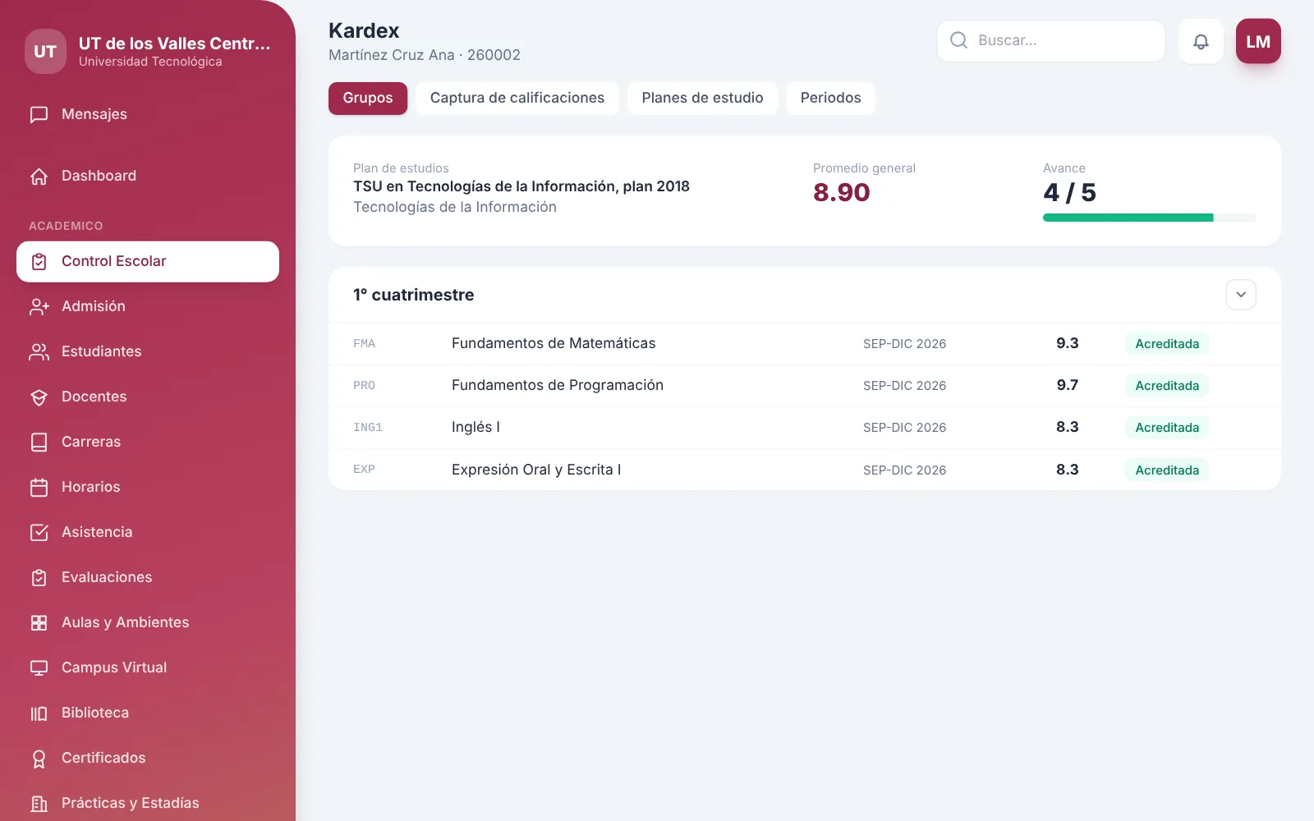The width and height of the screenshot is (1314, 821).
Task: Collapse the 1° cuatrimestre section
Action: (1241, 295)
